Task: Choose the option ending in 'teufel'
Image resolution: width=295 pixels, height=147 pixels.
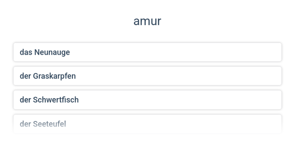Action: pyautogui.click(x=147, y=124)
